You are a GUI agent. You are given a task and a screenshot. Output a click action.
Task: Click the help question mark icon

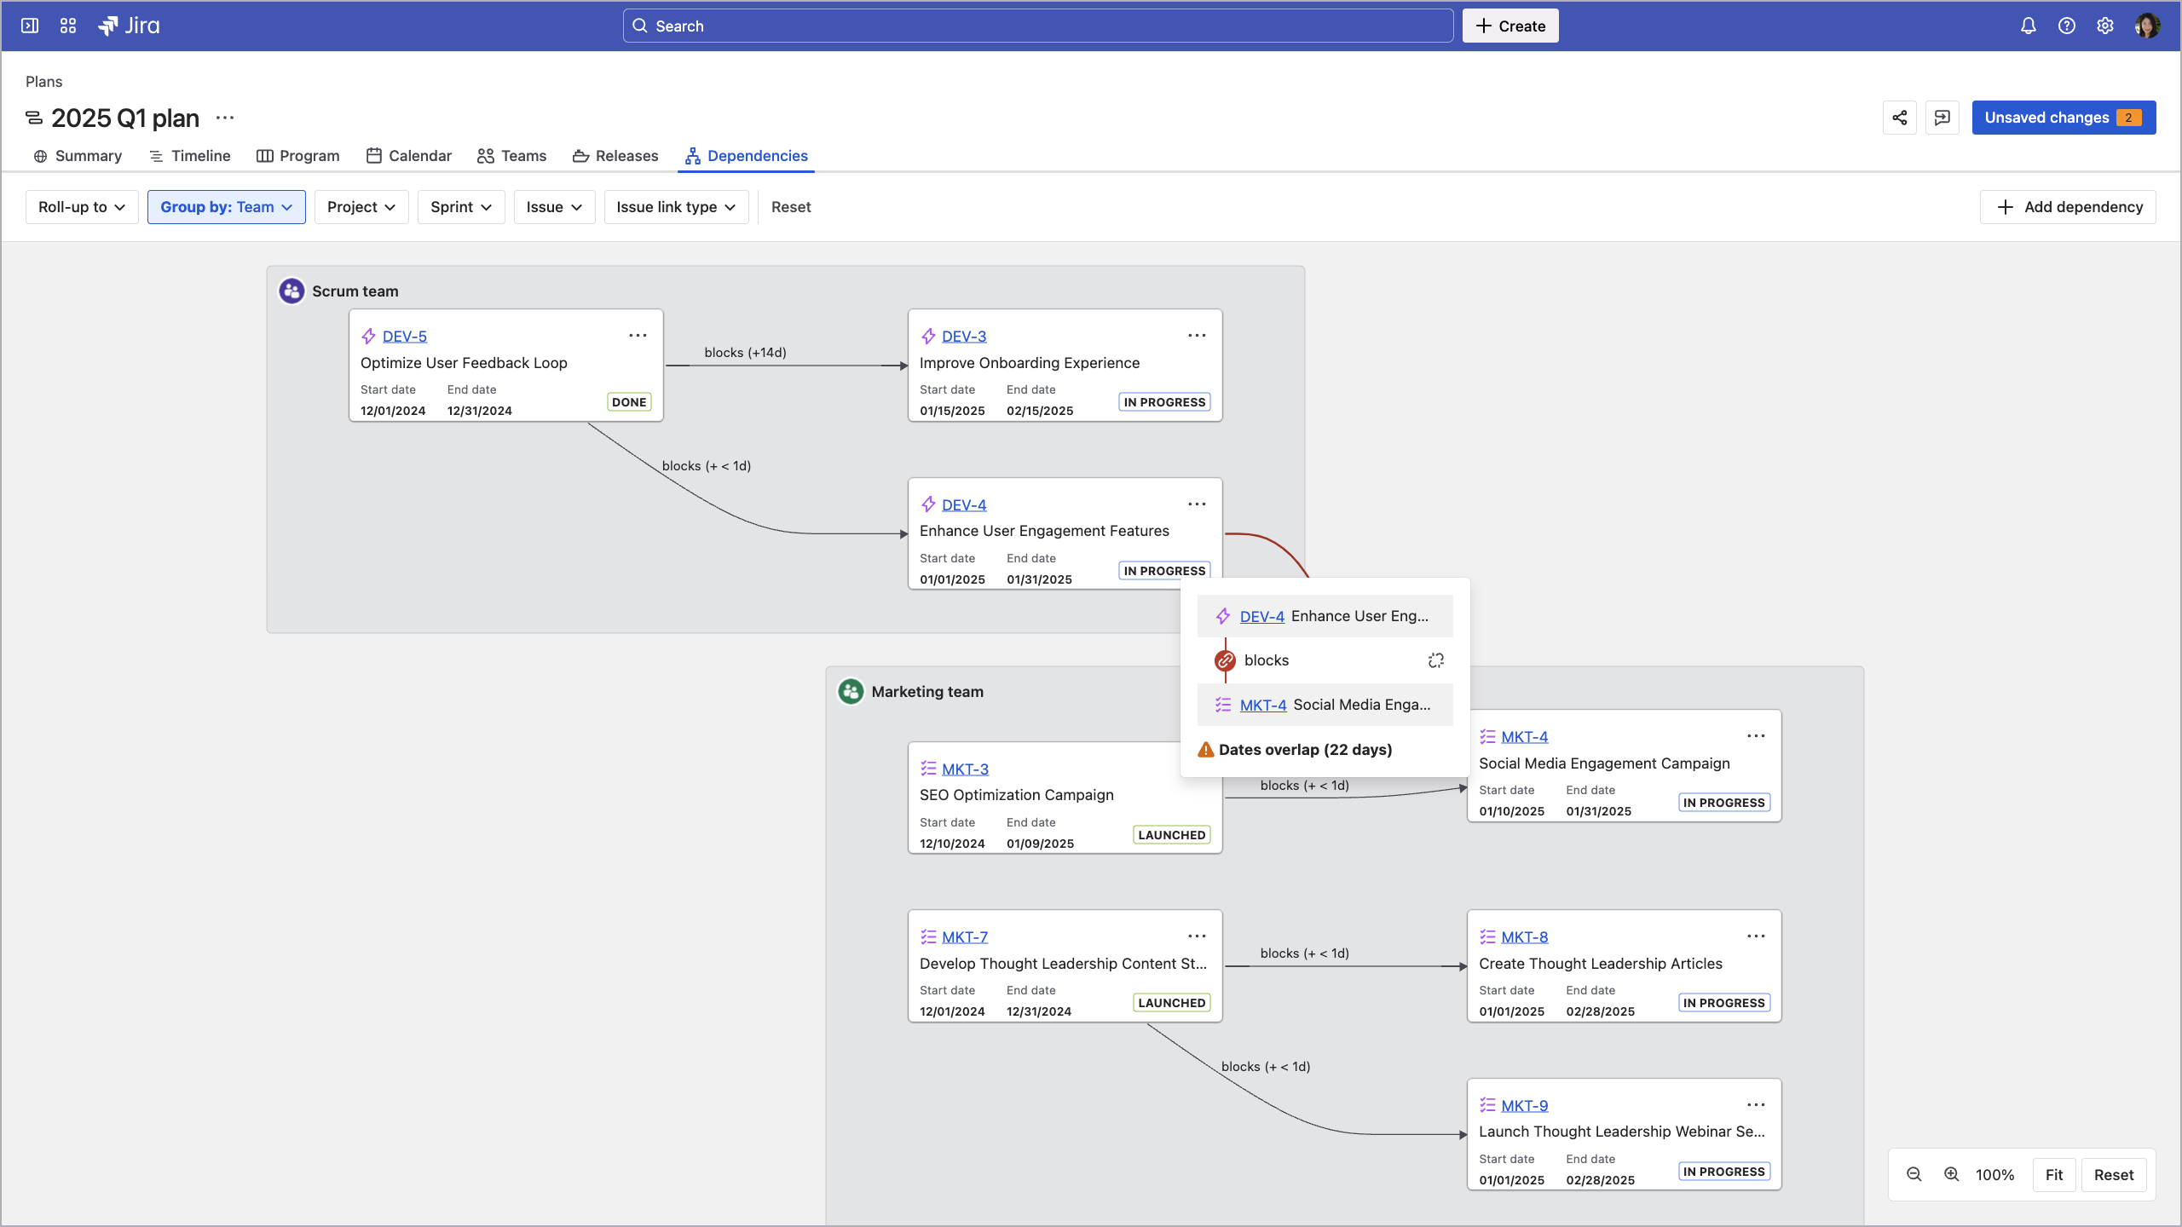[2067, 26]
